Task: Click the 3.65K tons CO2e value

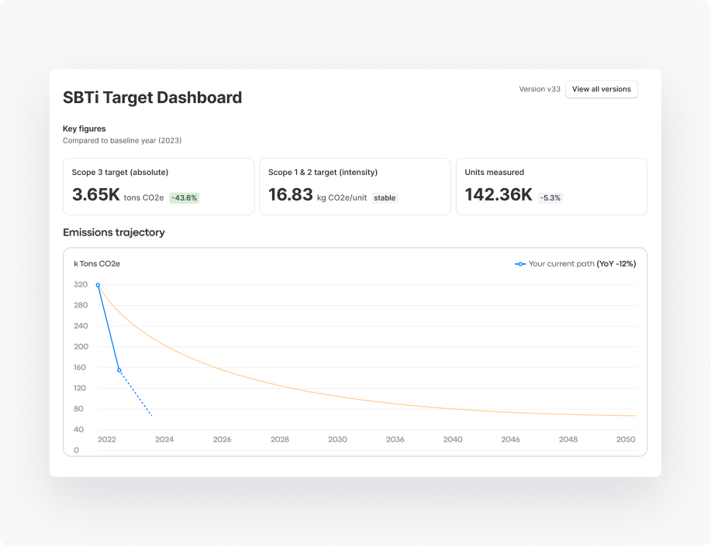Action: click(96, 195)
